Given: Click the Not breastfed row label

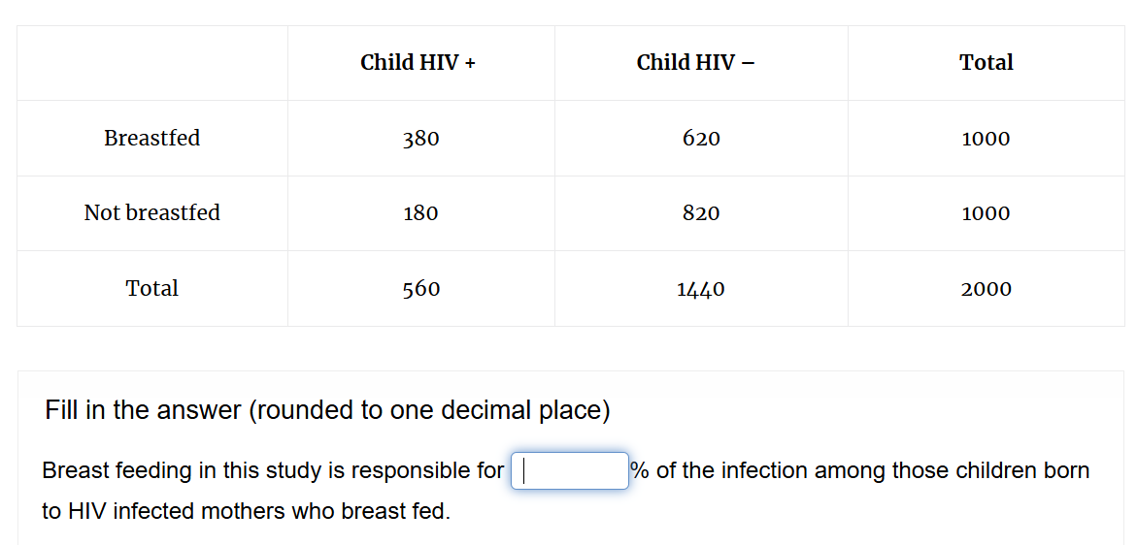Looking at the screenshot, I should (152, 212).
